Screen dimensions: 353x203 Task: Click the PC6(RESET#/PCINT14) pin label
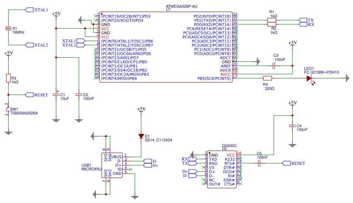pos(209,29)
